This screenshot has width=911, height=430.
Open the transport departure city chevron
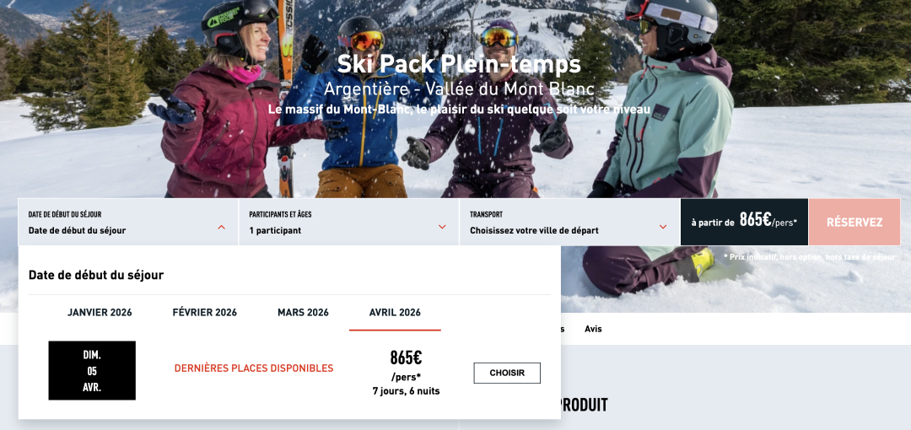click(663, 227)
